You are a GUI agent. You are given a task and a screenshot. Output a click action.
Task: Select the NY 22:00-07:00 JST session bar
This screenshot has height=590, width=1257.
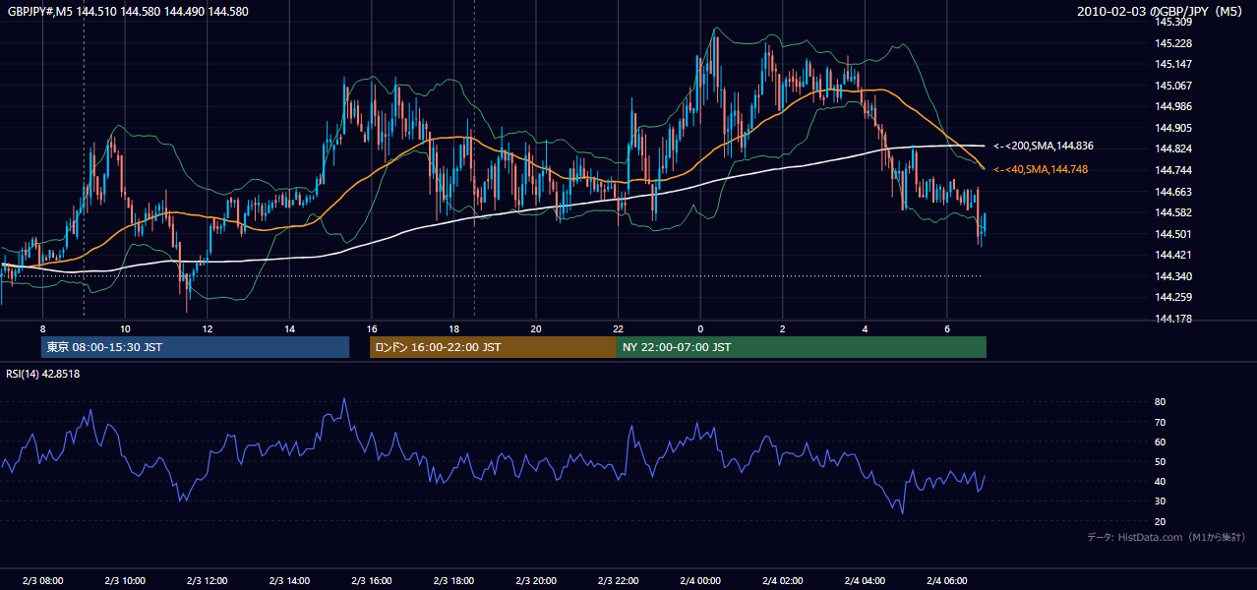pyautogui.click(x=802, y=347)
